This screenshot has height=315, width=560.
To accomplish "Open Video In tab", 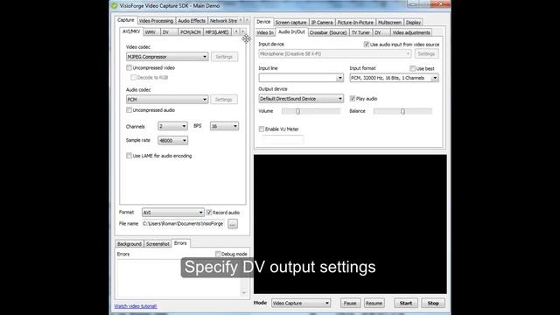I will tap(265, 32).
